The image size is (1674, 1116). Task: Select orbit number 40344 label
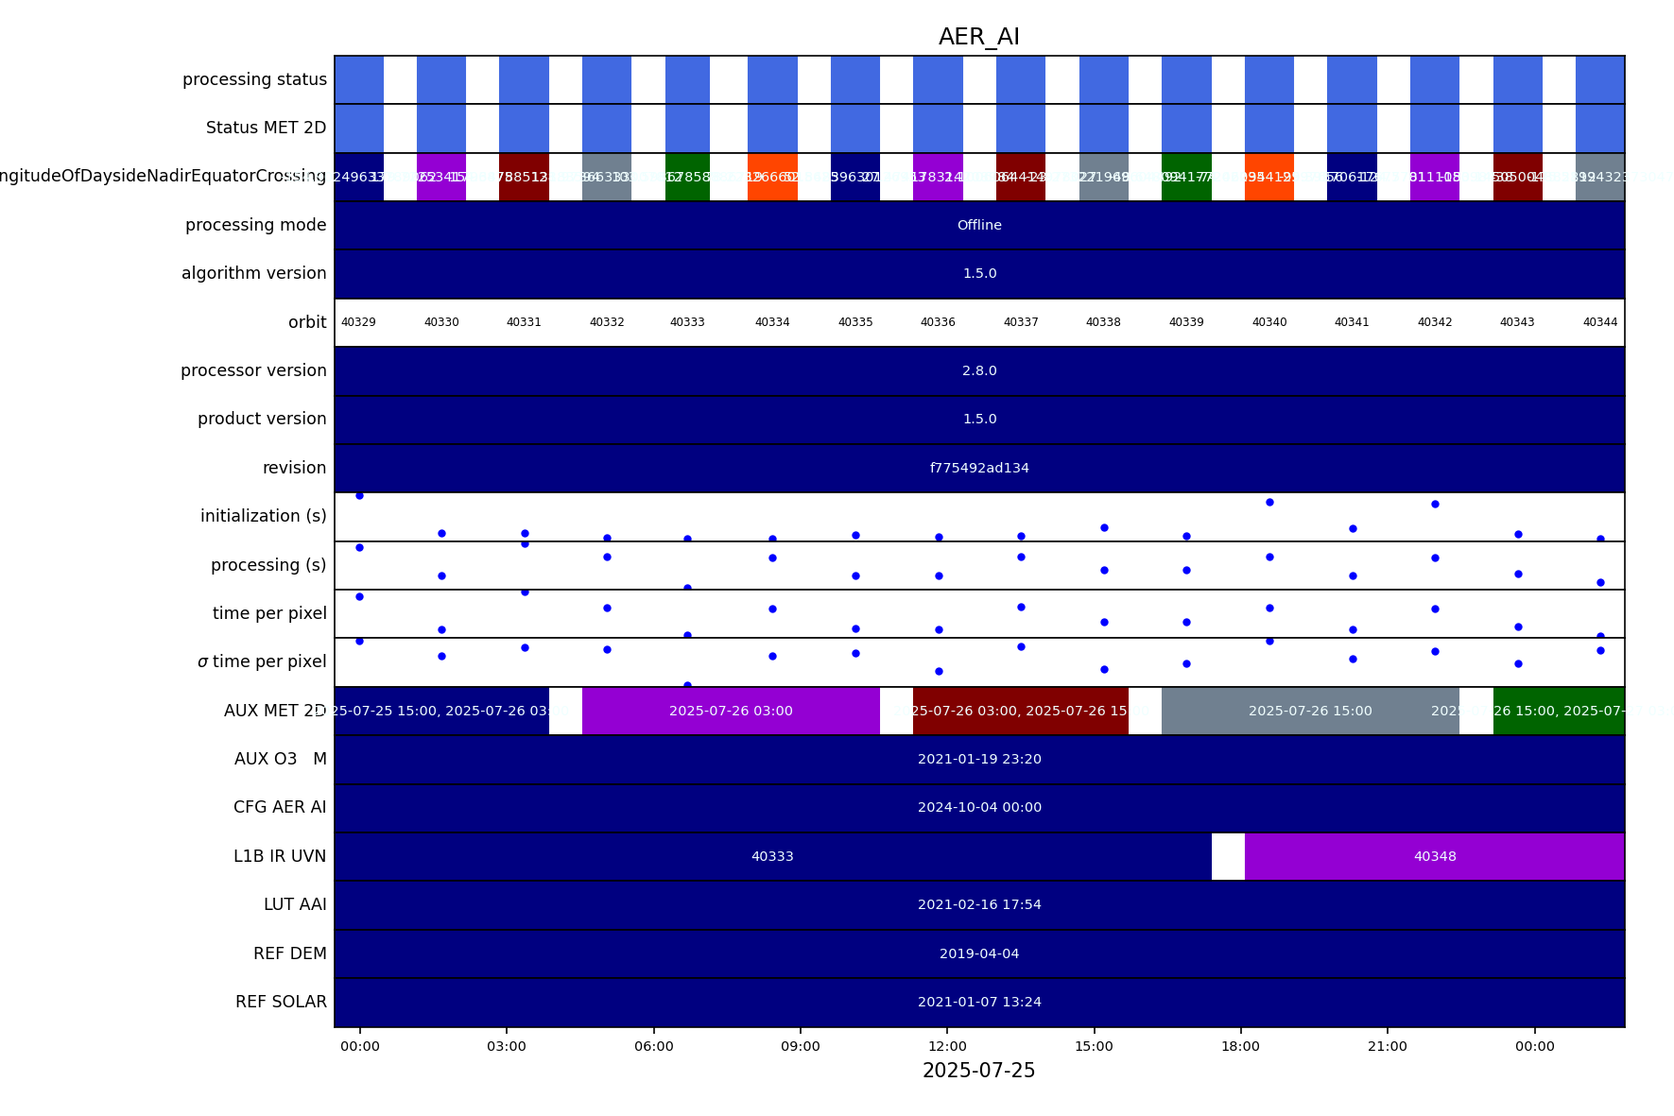(x=1599, y=322)
